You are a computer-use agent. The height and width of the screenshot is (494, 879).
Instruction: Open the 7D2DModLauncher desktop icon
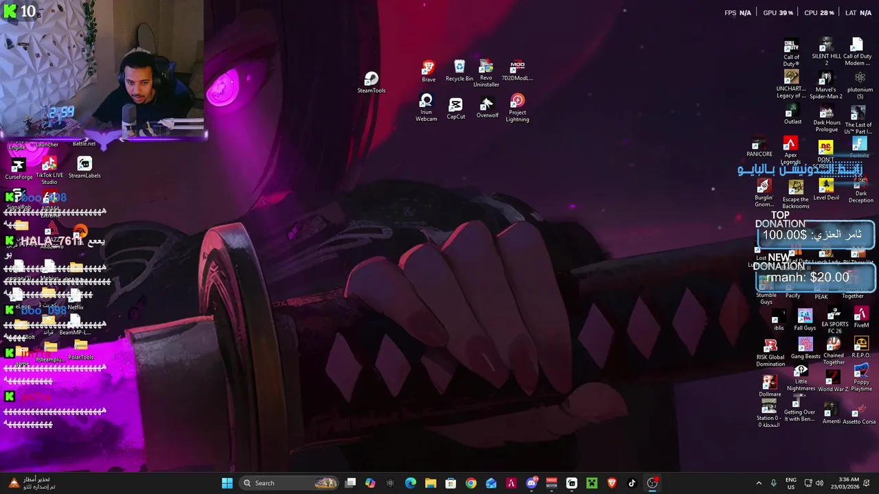point(517,71)
